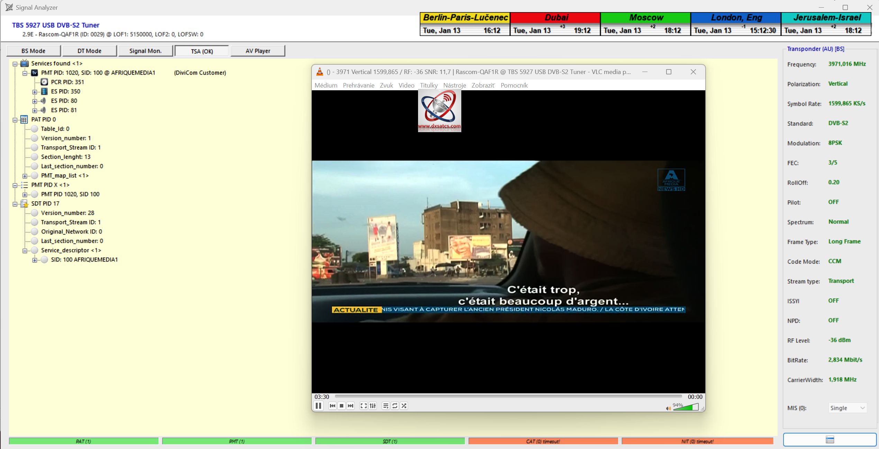
Task: Open the Nástroje menu in VLC
Action: [454, 85]
